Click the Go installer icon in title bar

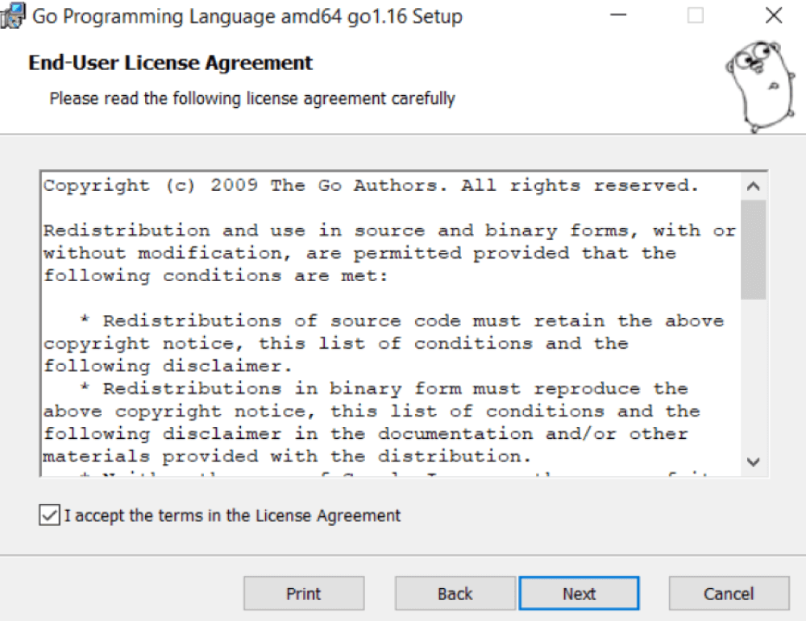(x=13, y=15)
